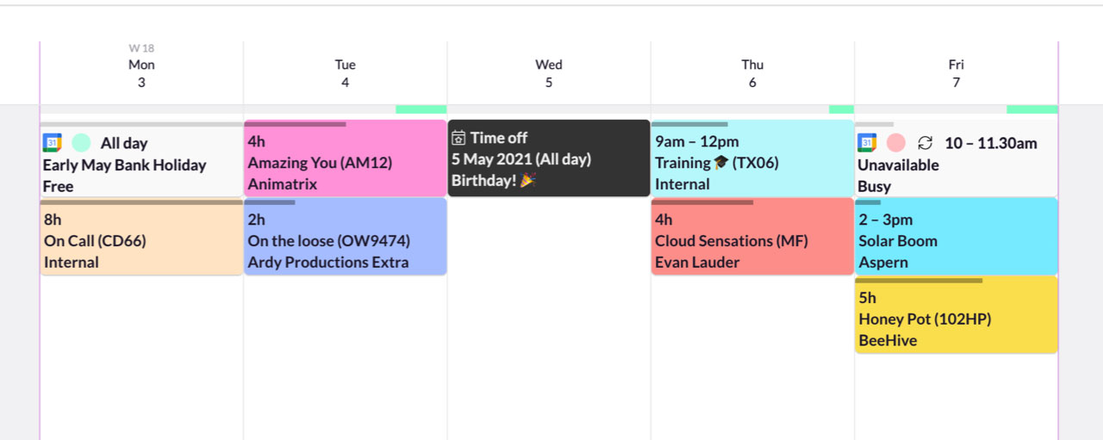
Task: Select the On the loose (OW9474) booking
Action: click(346, 237)
